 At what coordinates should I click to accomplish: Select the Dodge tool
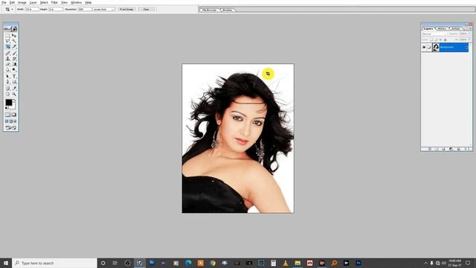14,69
